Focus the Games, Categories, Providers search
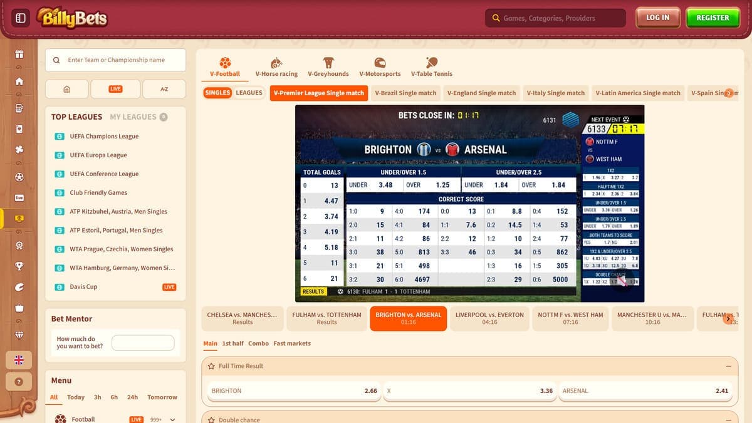 [x=555, y=18]
